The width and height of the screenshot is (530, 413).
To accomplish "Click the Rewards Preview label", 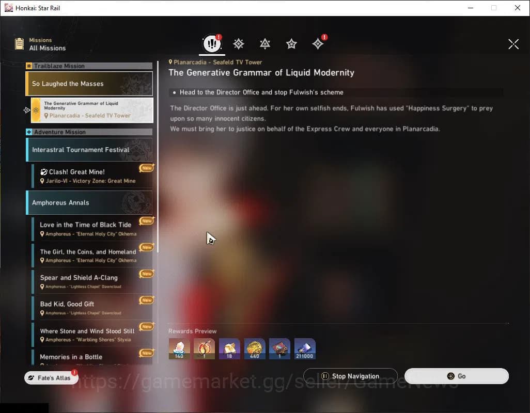I will pyautogui.click(x=192, y=331).
